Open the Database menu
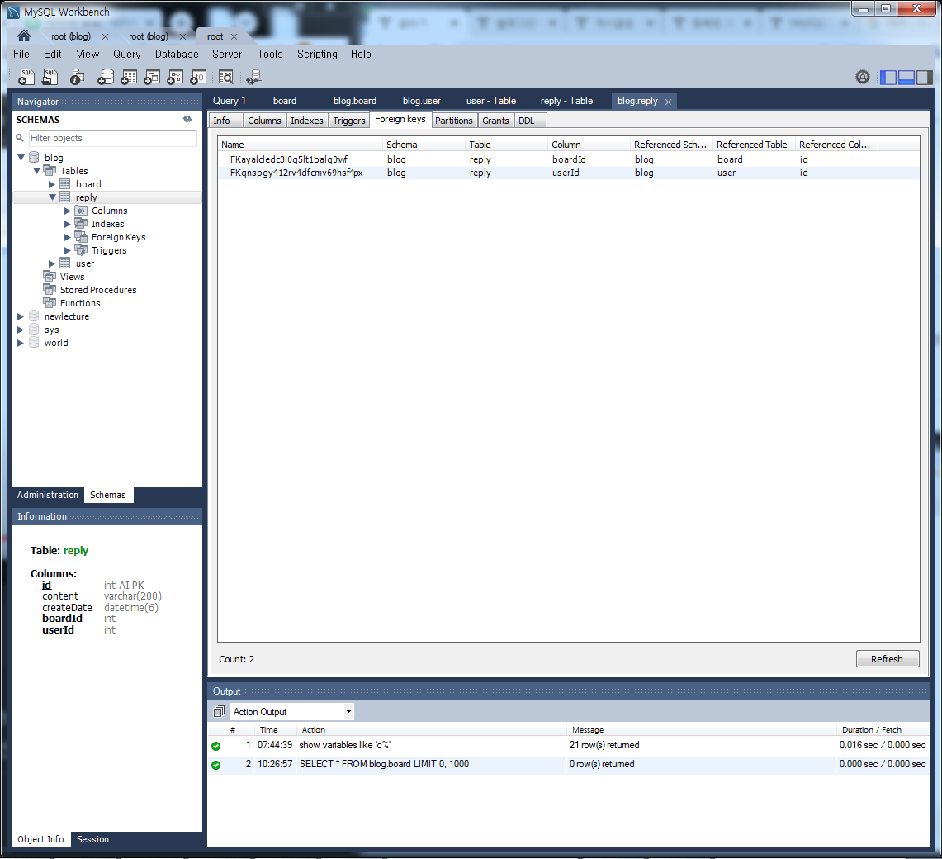The height and width of the screenshot is (859, 942). (177, 55)
